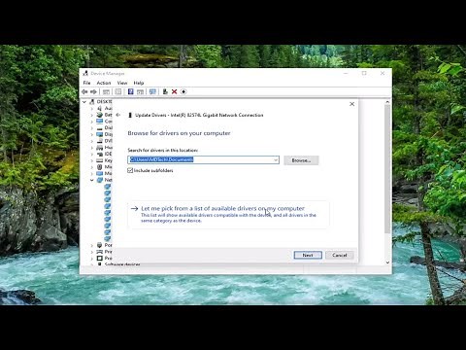Open the Help menu
This screenshot has width=466, height=350.
pyautogui.click(x=139, y=83)
